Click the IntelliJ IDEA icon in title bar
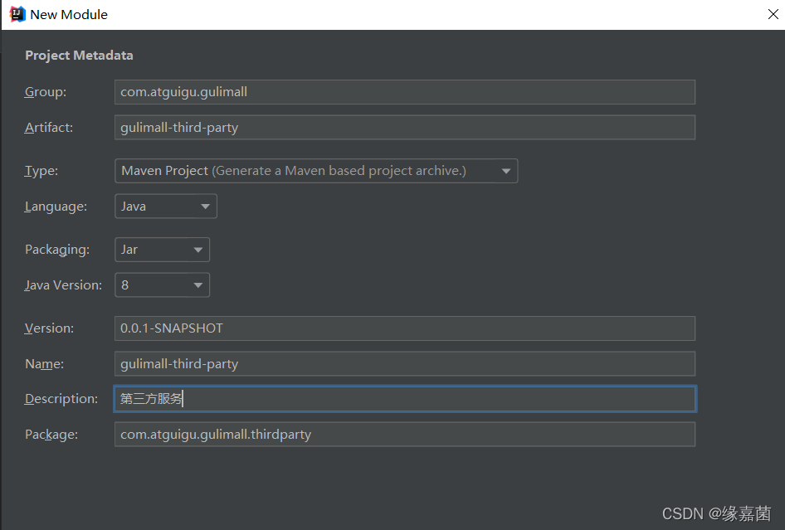 click(17, 14)
